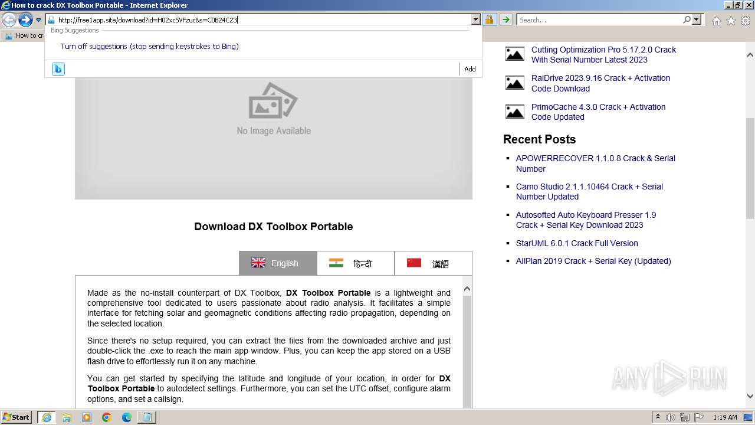The height and width of the screenshot is (425, 755).
Task: Open File Explorer taskbar icon
Action: 67,417
